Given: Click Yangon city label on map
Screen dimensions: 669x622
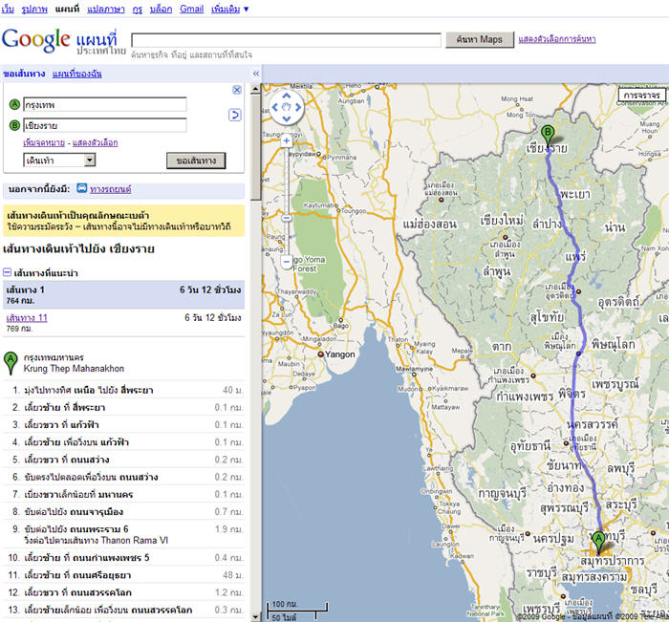Looking at the screenshot, I should 339,354.
